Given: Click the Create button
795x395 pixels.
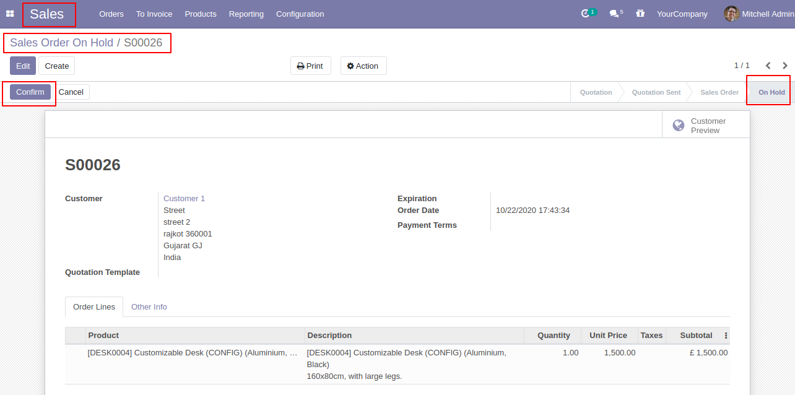Looking at the screenshot, I should click(x=57, y=66).
